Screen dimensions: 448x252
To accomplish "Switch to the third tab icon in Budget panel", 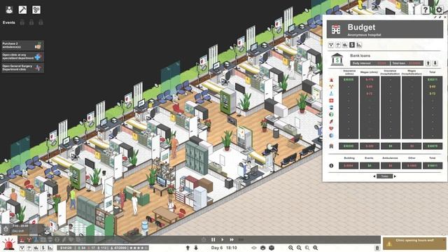I will tap(345, 45).
